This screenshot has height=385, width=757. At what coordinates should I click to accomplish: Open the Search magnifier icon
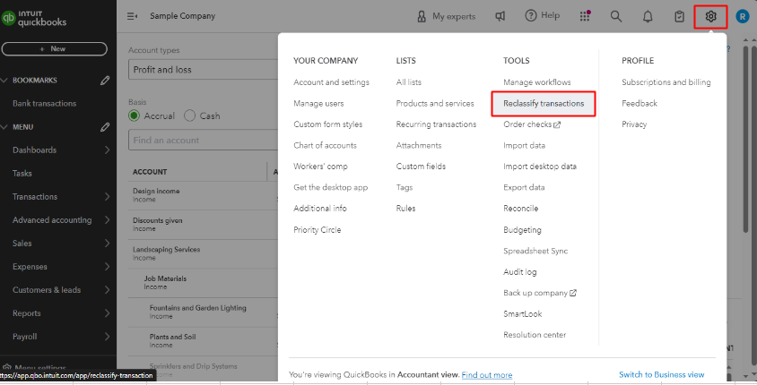point(615,16)
